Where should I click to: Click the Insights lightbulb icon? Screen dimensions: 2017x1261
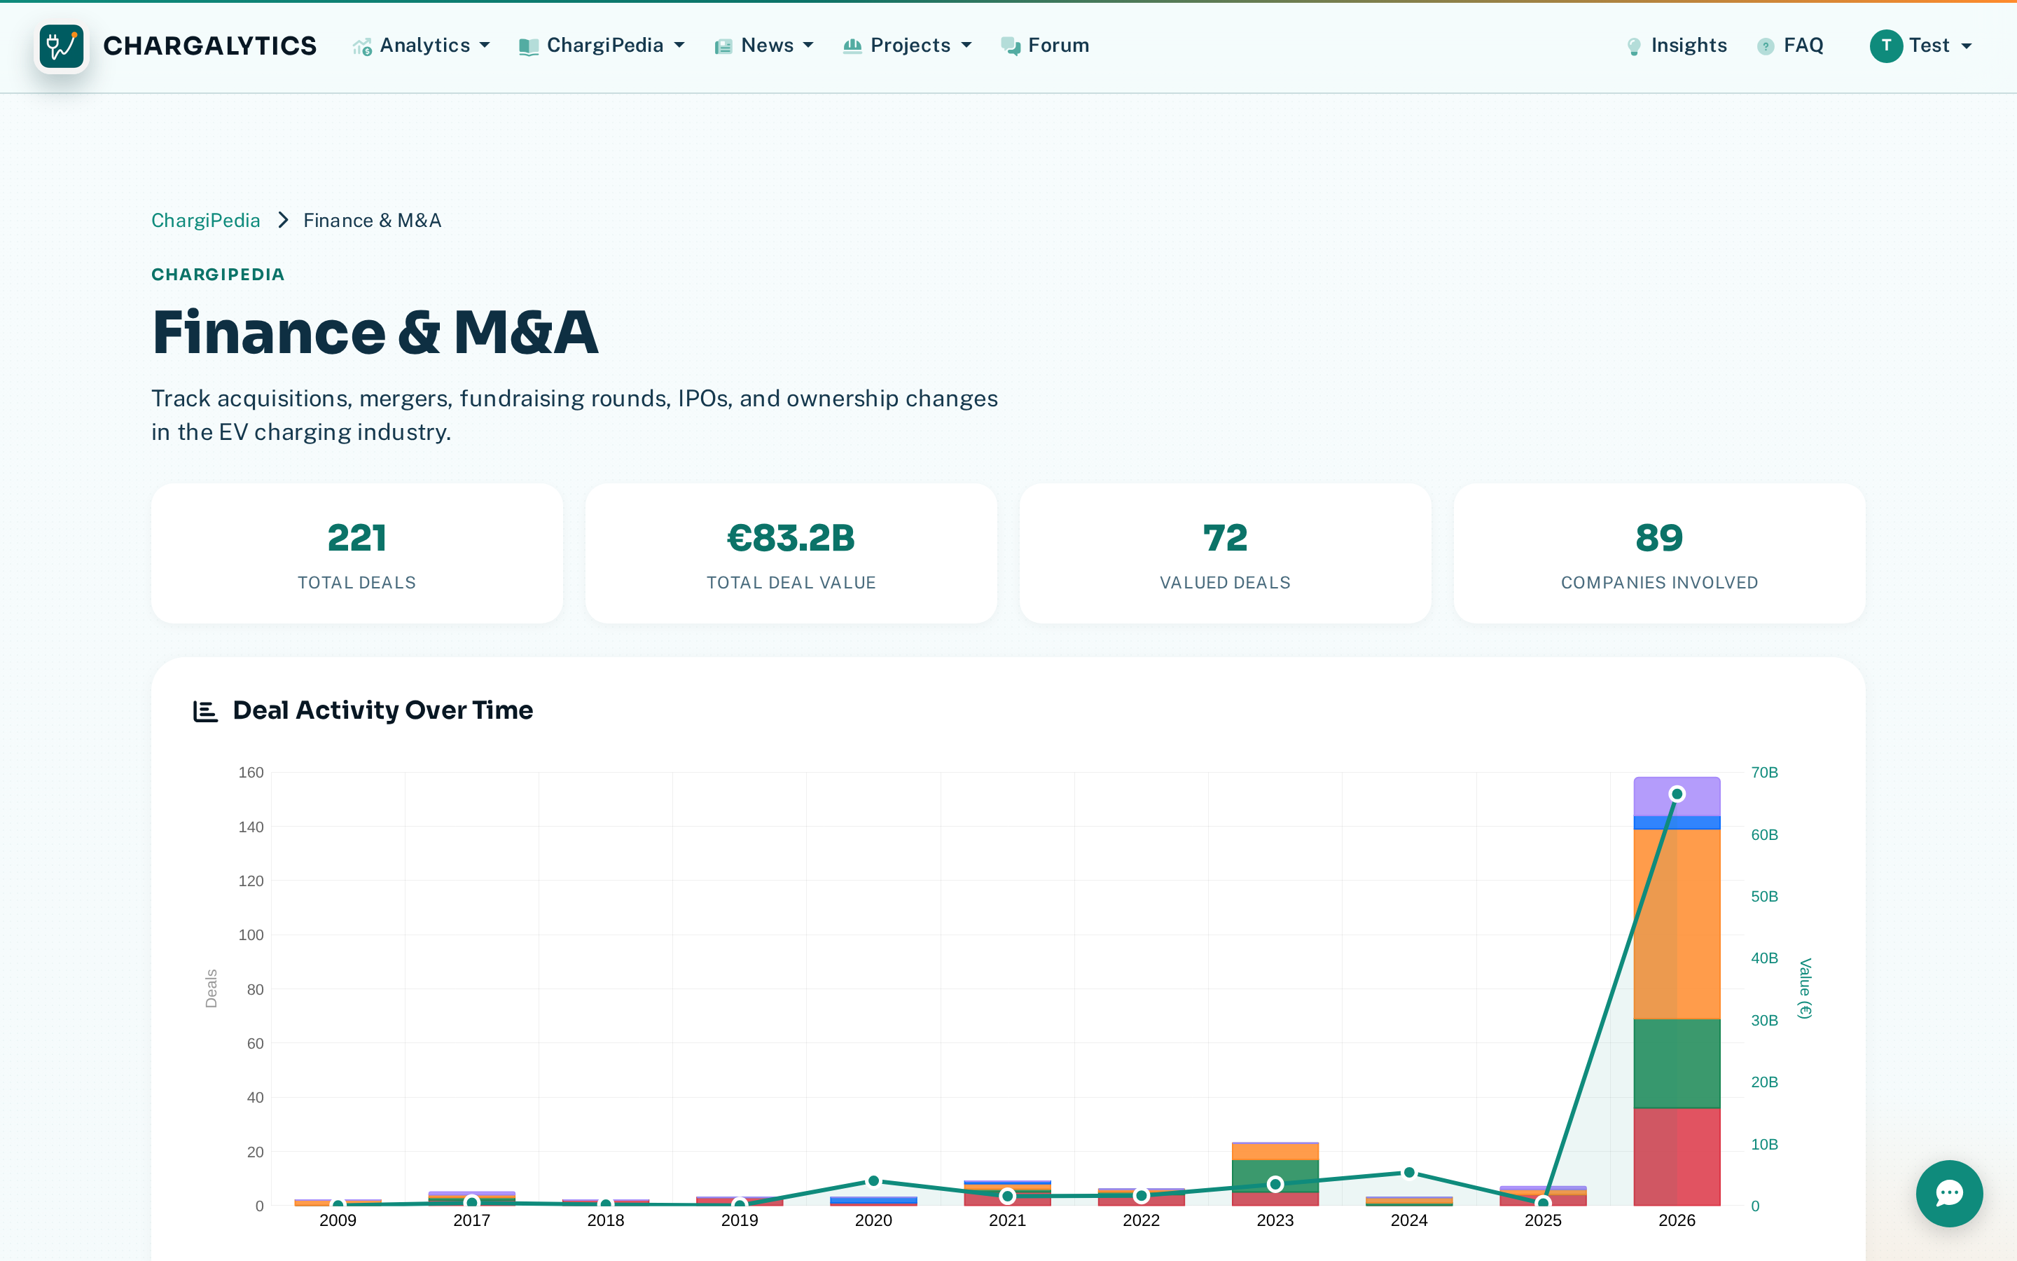pos(1634,47)
